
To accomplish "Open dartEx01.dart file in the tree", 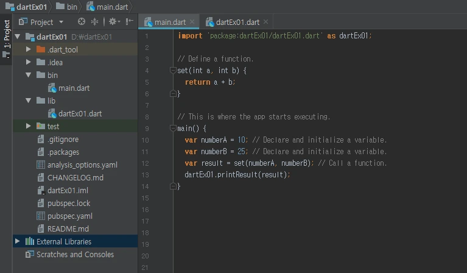I will pos(79,113).
